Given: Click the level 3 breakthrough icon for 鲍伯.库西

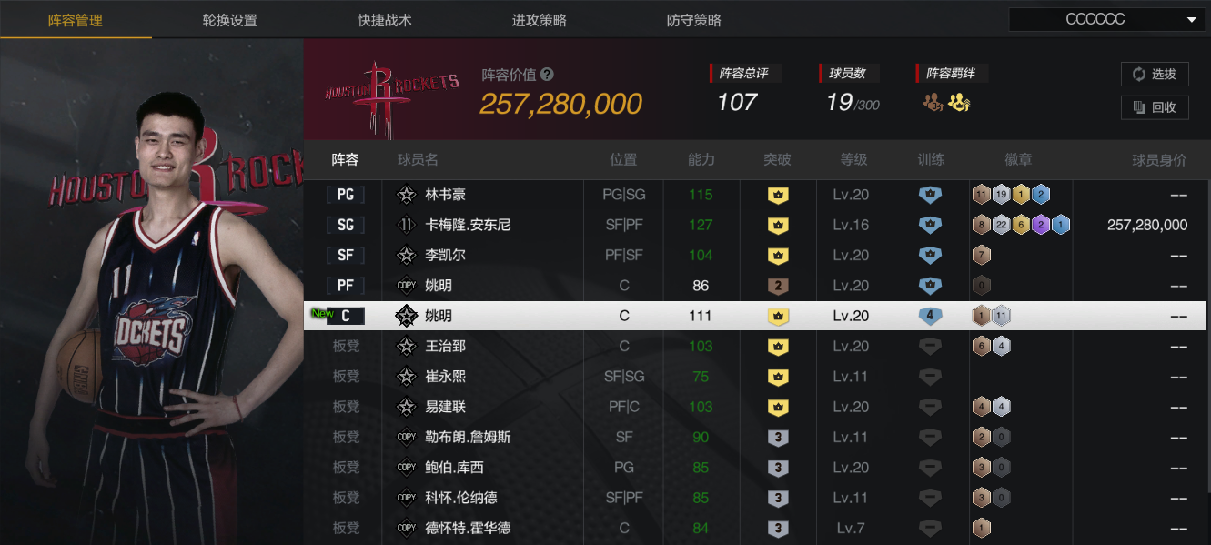Looking at the screenshot, I should (777, 468).
